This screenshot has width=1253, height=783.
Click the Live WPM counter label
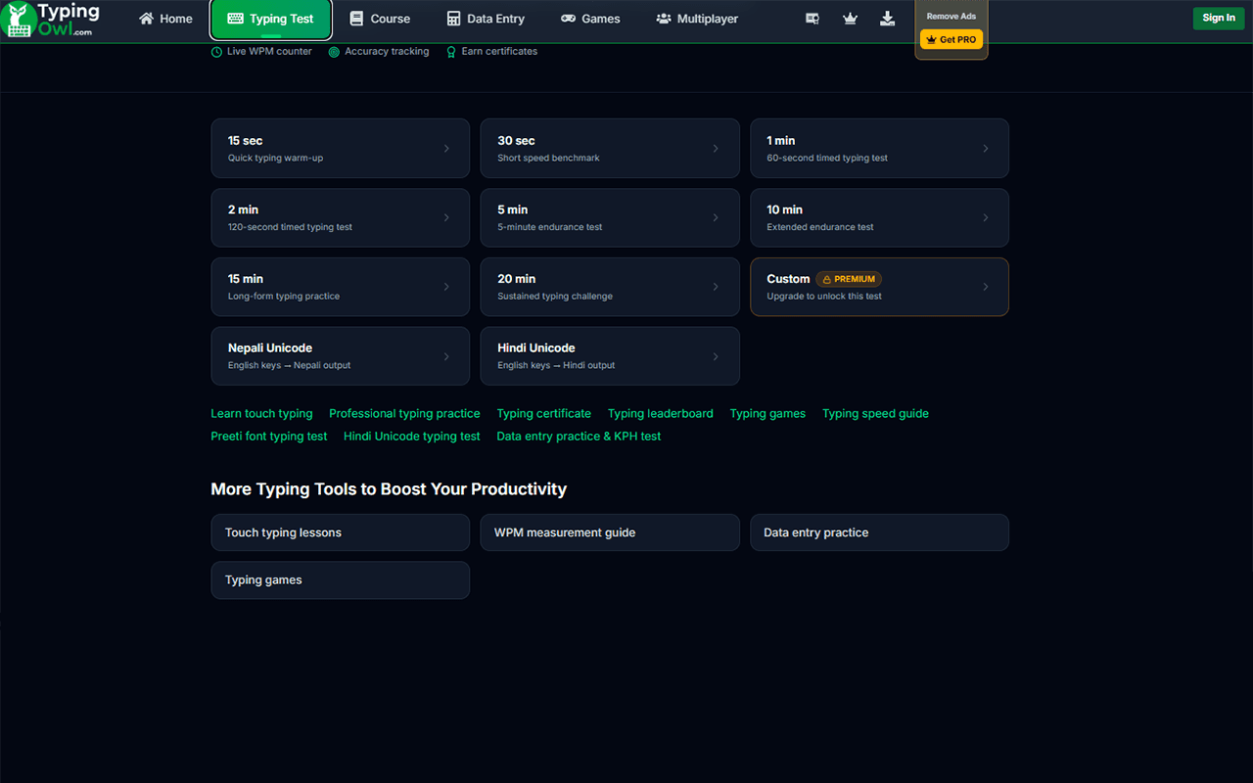click(269, 52)
